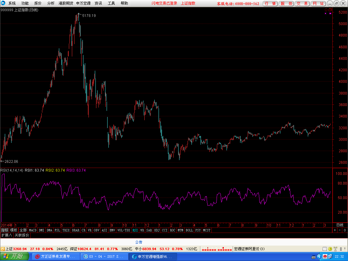Switch to the CCI indicator
Viewport: 348px width, 261px height.
click(x=165, y=230)
